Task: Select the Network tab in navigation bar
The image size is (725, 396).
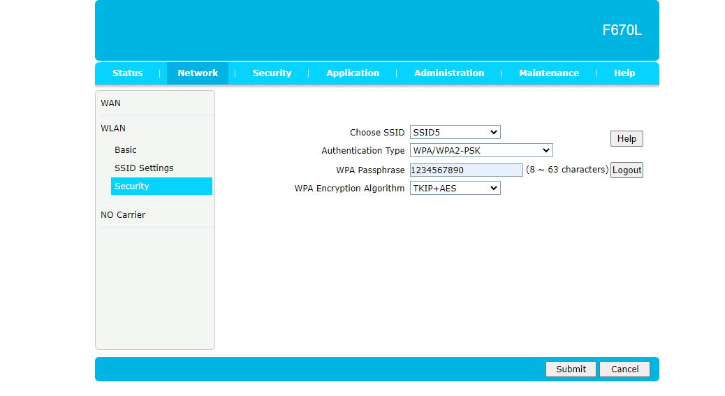Action: (198, 73)
